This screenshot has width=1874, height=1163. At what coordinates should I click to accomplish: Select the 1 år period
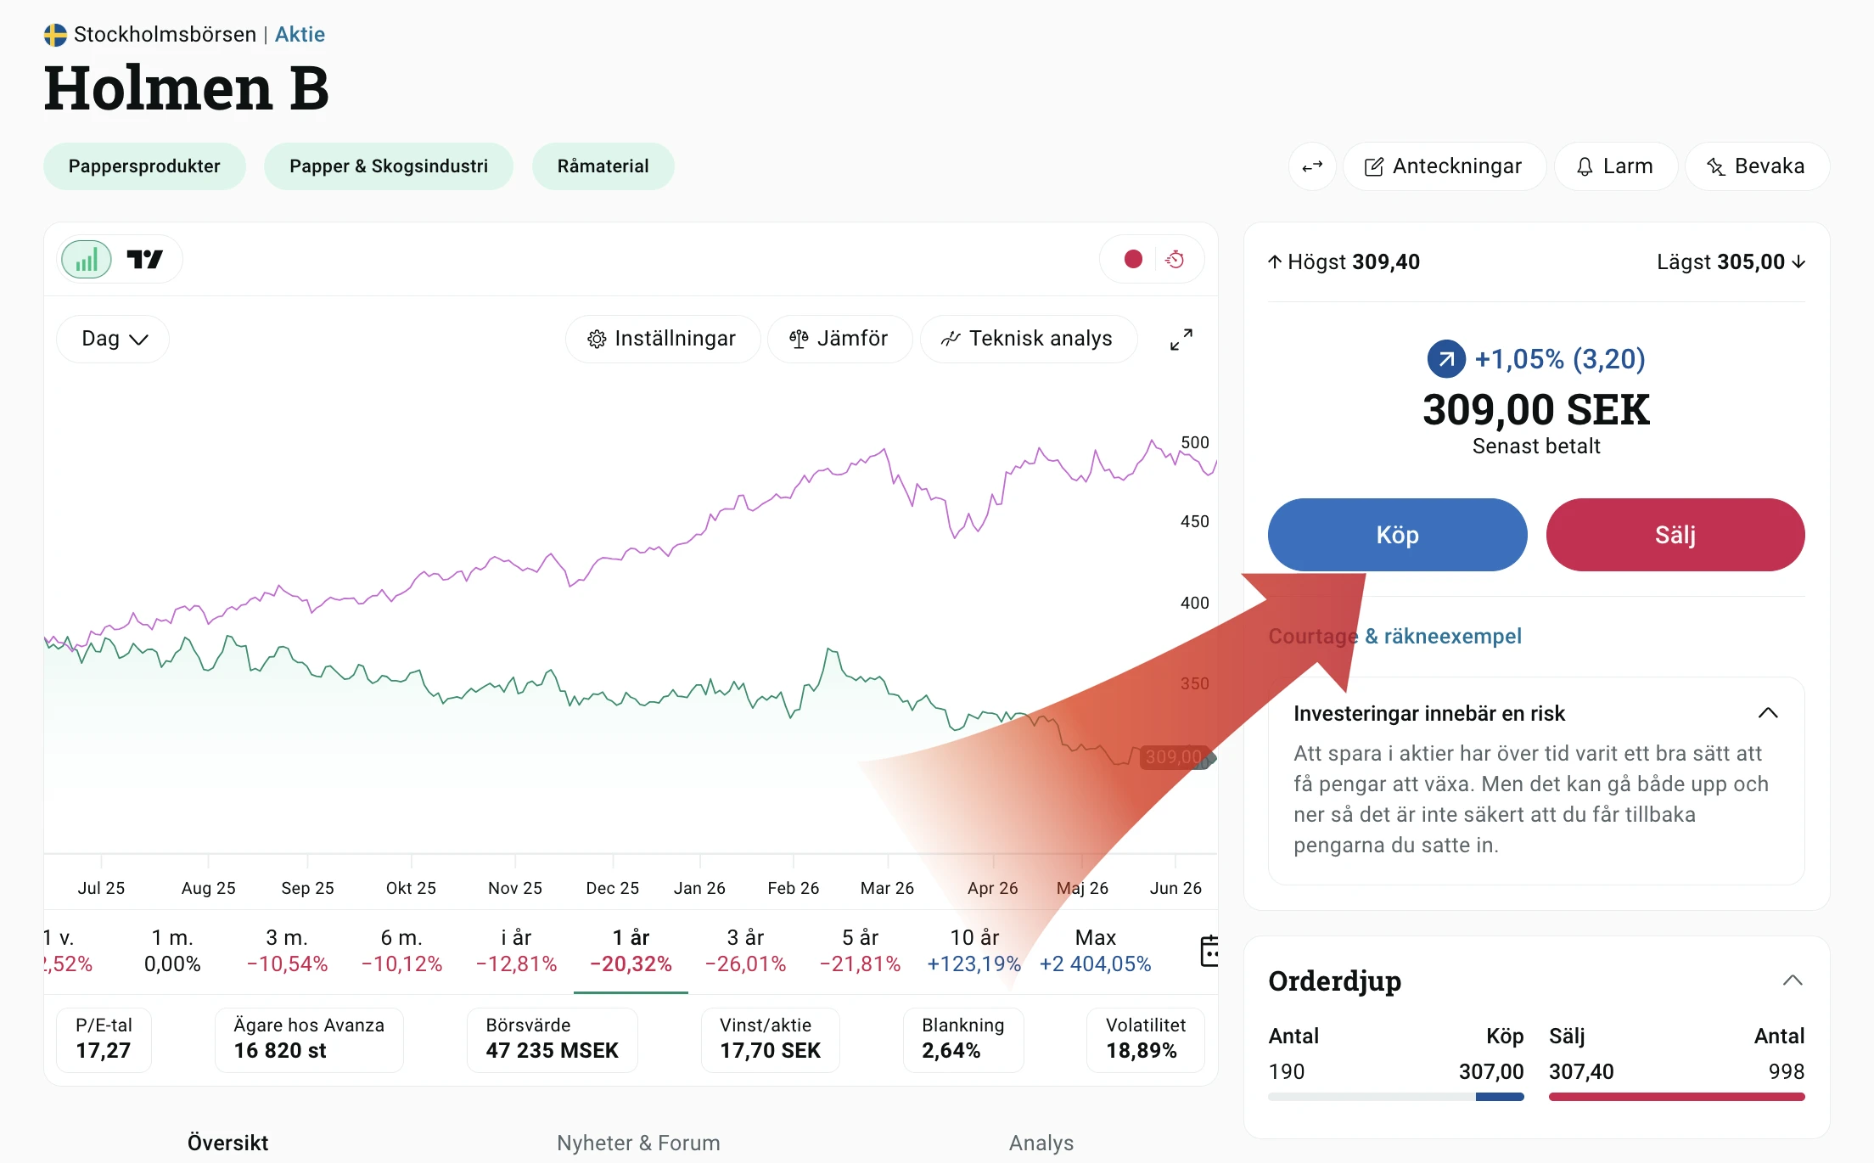(x=631, y=951)
